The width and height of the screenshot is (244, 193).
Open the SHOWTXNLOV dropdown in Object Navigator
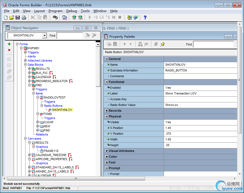[x=44, y=36]
